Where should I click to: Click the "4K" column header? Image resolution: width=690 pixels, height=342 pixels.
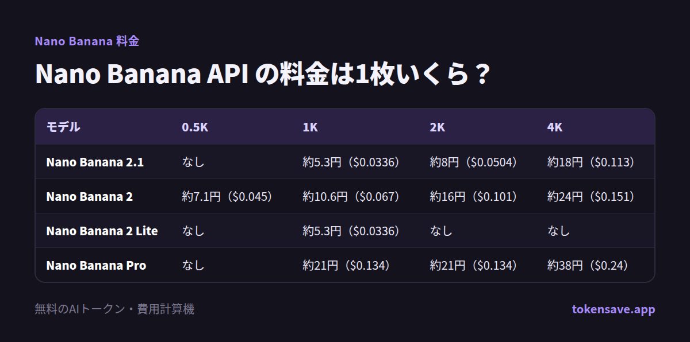click(555, 127)
